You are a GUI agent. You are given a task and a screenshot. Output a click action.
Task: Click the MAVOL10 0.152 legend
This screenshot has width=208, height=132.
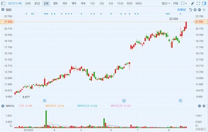(87, 106)
